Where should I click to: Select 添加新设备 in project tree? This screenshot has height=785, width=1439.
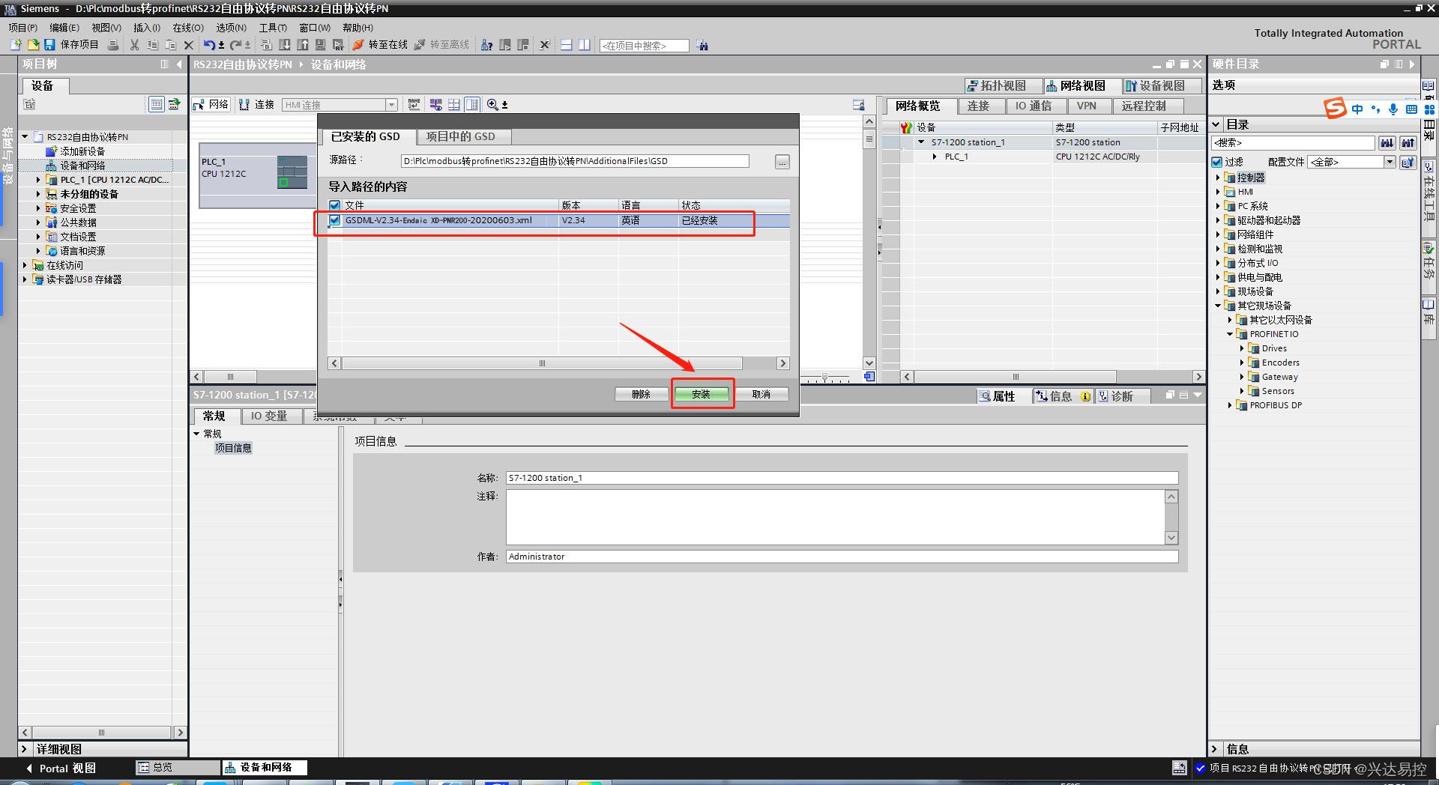point(82,151)
